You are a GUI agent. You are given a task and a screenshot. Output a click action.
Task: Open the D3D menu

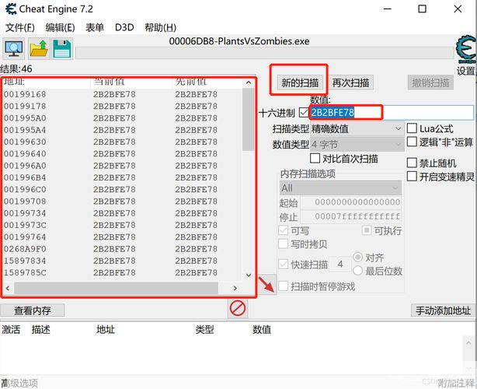(x=124, y=28)
